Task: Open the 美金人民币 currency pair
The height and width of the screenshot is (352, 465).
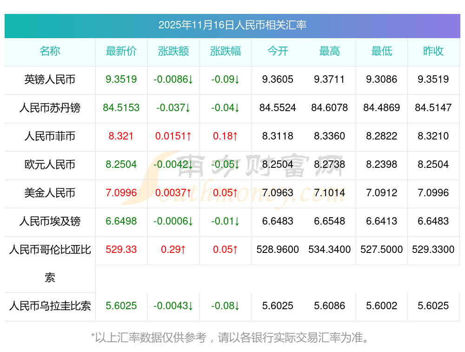Action: tap(50, 193)
